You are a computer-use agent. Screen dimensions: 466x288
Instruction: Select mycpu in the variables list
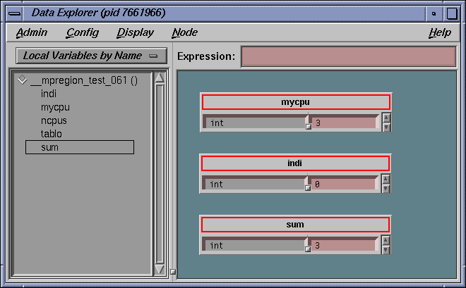pos(55,107)
